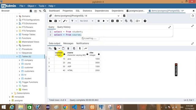Image resolution: width=196 pixels, height=110 pixels.
Task: Stop the running query
Action: click(x=99, y=21)
